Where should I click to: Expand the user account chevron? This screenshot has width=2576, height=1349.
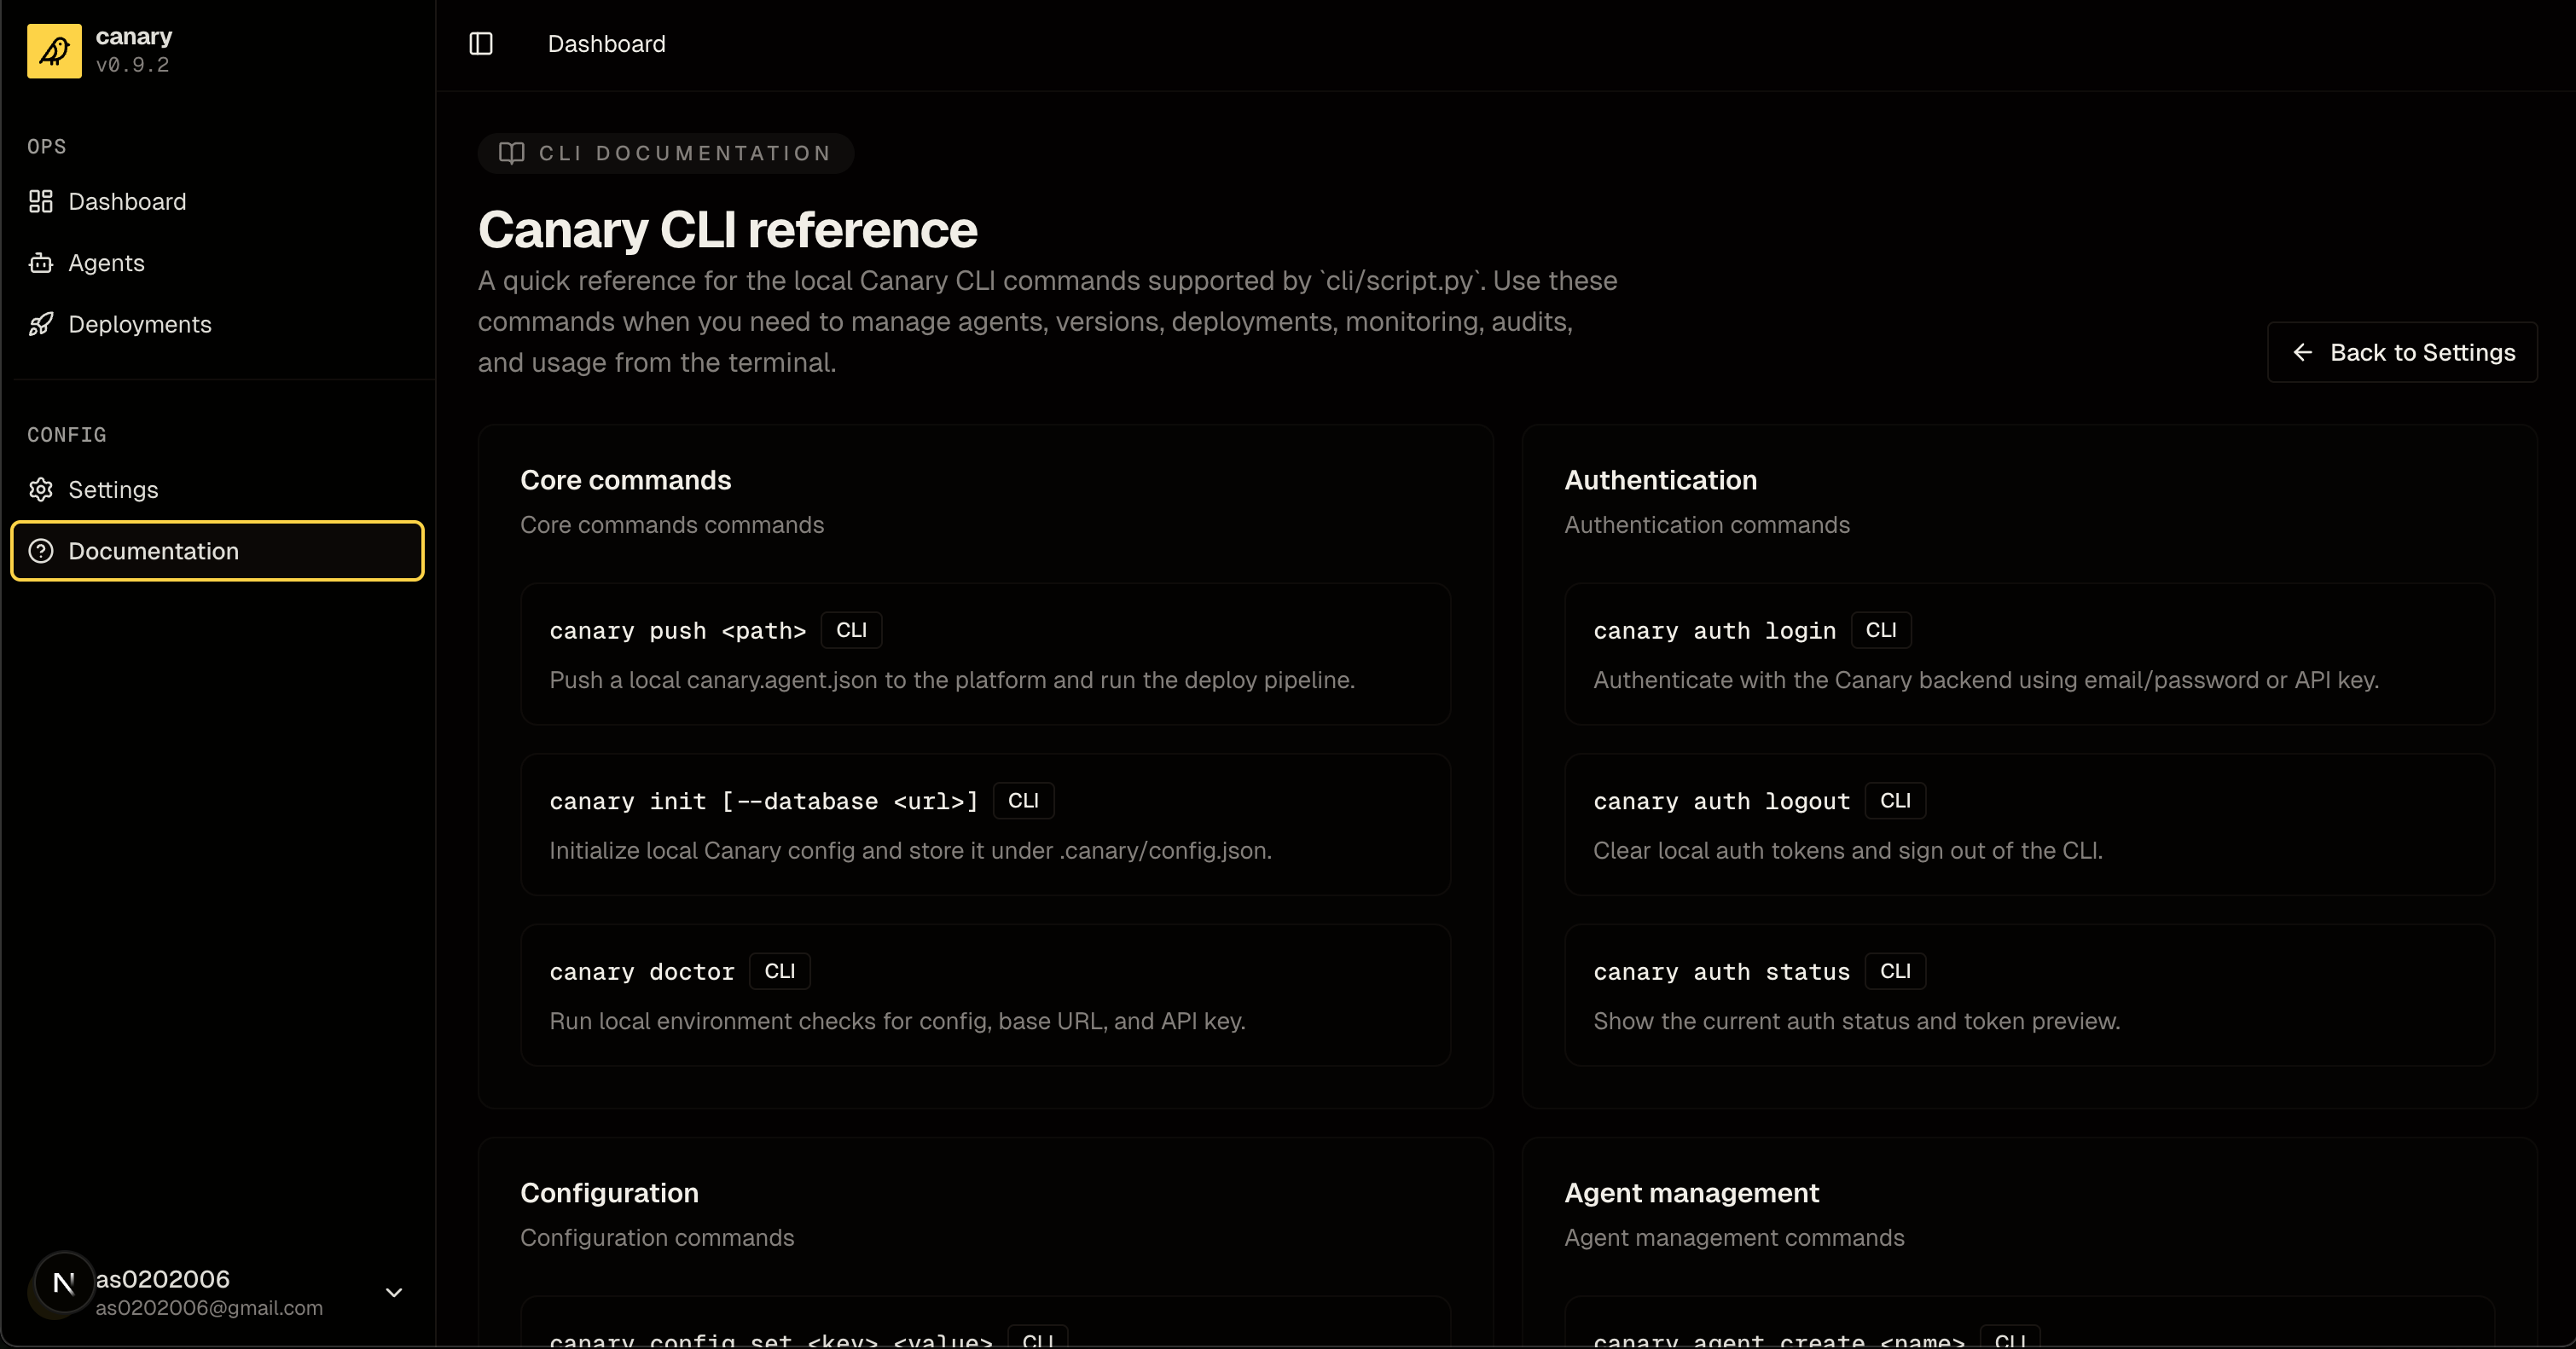[394, 1292]
